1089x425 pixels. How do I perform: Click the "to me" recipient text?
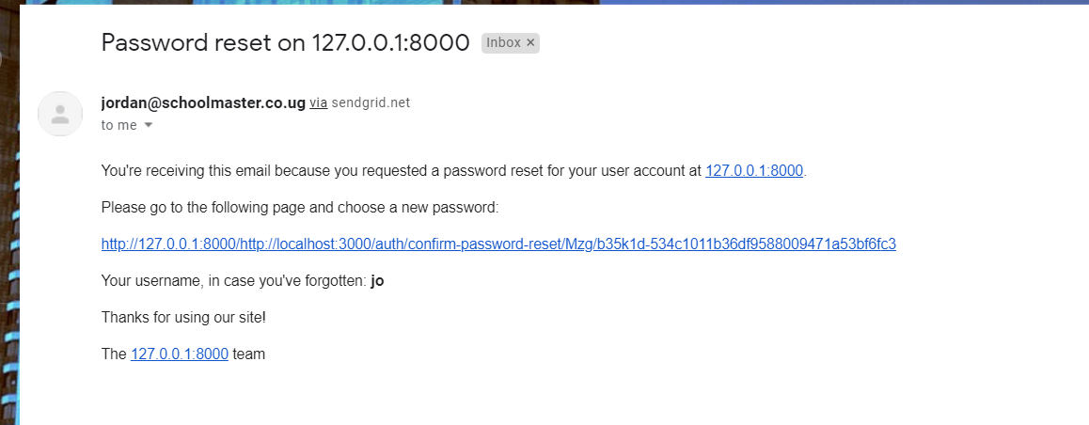pyautogui.click(x=118, y=125)
